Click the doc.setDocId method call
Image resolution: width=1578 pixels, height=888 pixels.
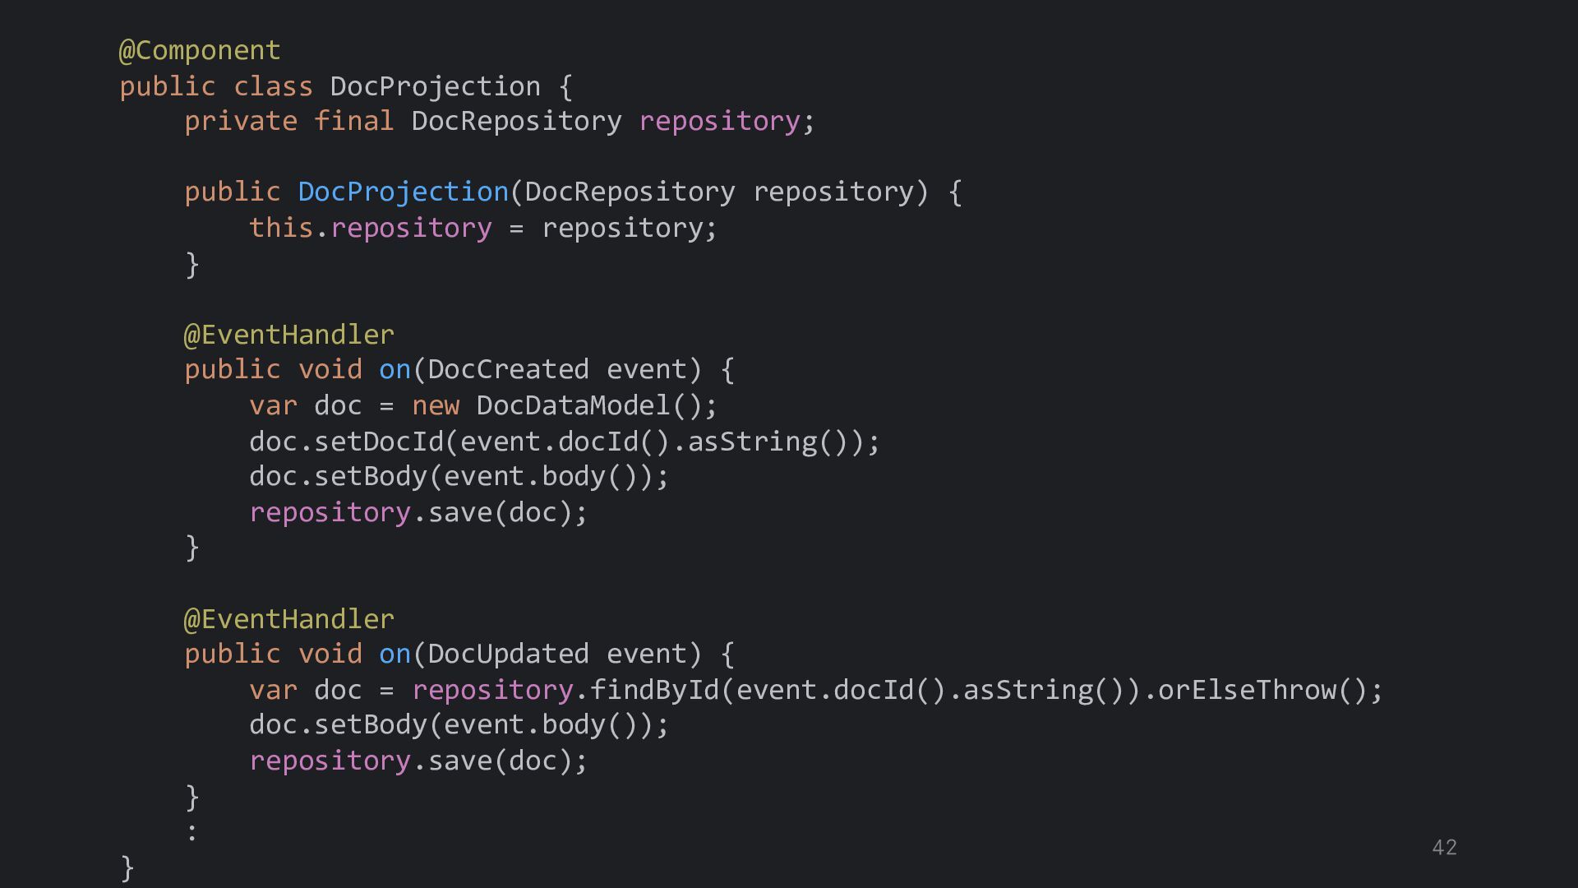click(346, 442)
